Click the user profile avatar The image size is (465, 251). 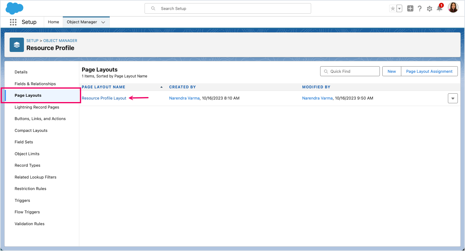(x=453, y=8)
